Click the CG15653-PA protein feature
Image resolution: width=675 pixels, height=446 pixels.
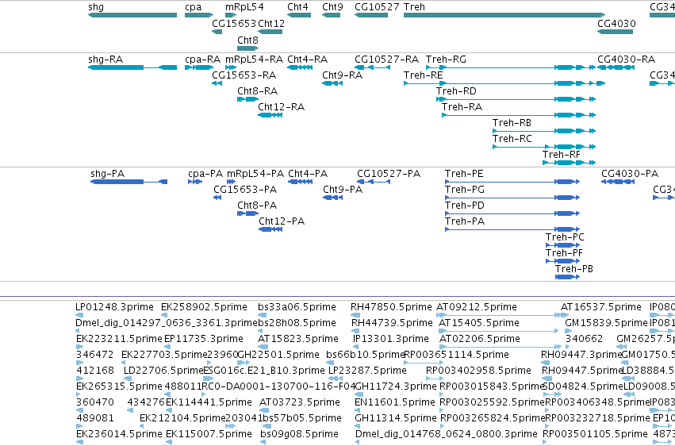tap(217, 198)
